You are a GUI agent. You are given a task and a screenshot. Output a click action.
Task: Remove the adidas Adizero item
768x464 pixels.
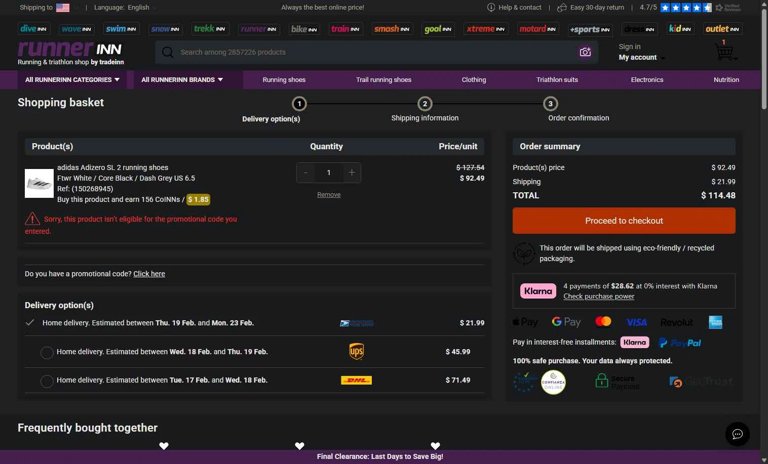[x=329, y=195]
